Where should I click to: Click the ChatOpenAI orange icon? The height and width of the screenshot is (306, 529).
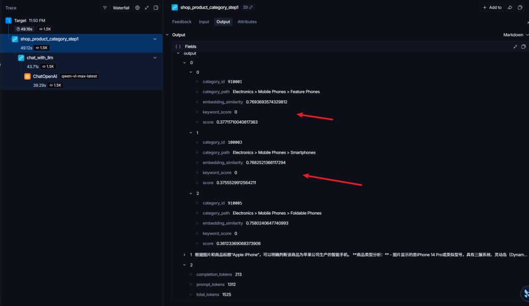[27, 76]
